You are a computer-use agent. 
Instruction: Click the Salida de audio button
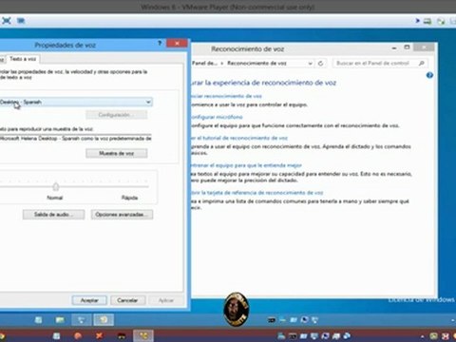53,215
